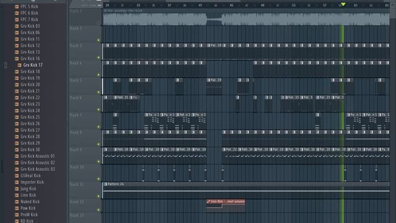Select the Track 1 header label
396x223 pixels.
coord(75,11)
